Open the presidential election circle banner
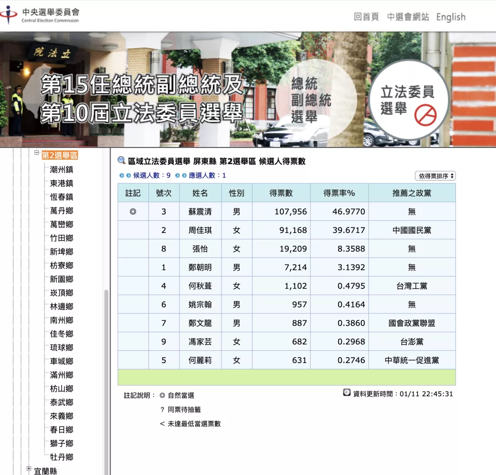Viewport: 496px width, 475px height. (x=311, y=101)
